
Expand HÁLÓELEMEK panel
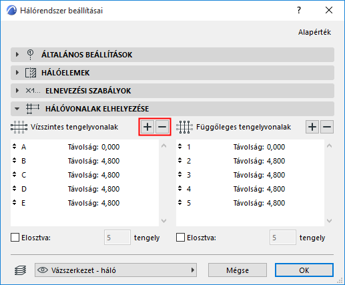point(17,73)
